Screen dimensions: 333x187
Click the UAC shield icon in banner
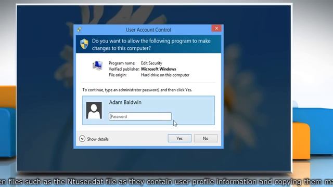pyautogui.click(x=84, y=44)
